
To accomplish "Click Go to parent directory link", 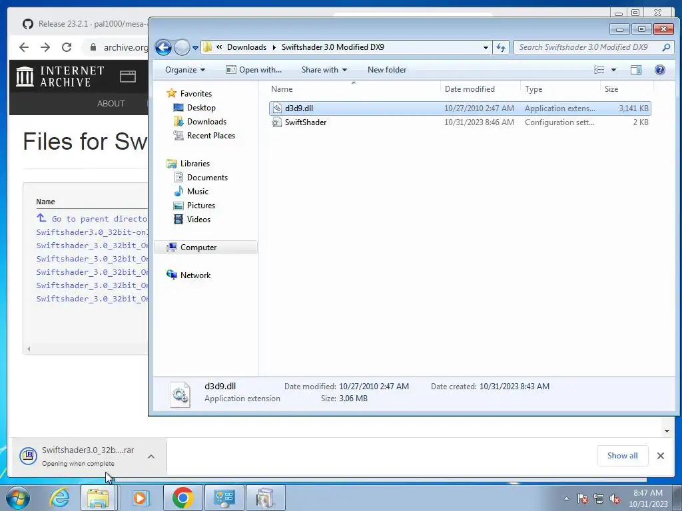I will tap(92, 218).
